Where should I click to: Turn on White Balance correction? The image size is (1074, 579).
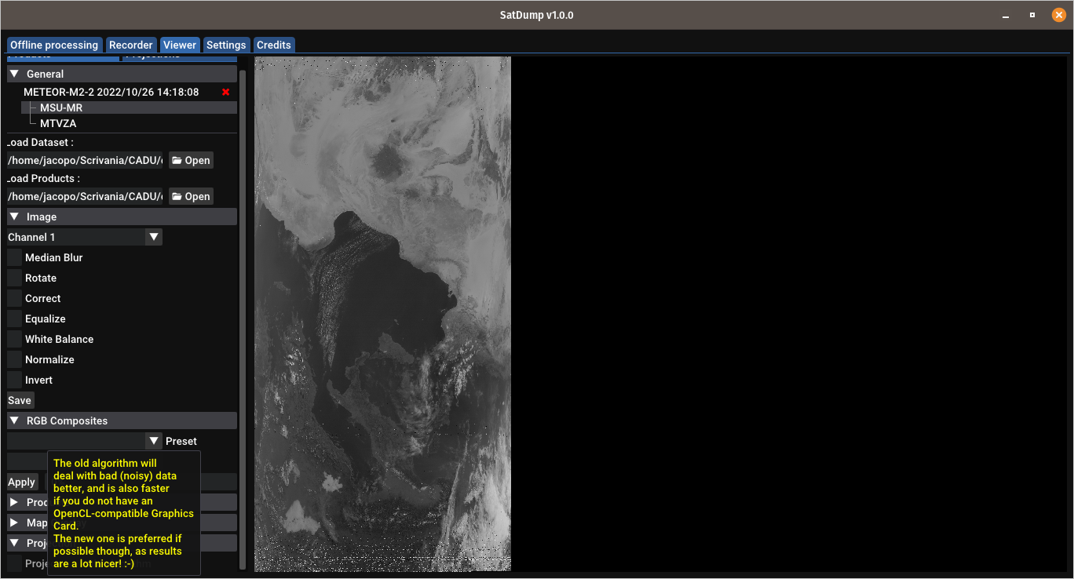click(13, 339)
